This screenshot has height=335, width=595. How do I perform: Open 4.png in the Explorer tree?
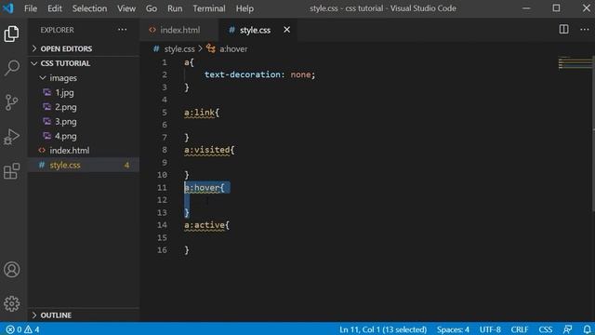tap(66, 136)
